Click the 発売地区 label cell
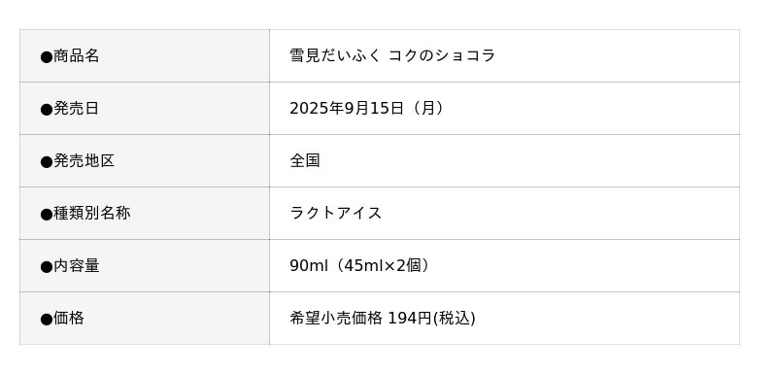The height and width of the screenshot is (374, 777). [145, 161]
